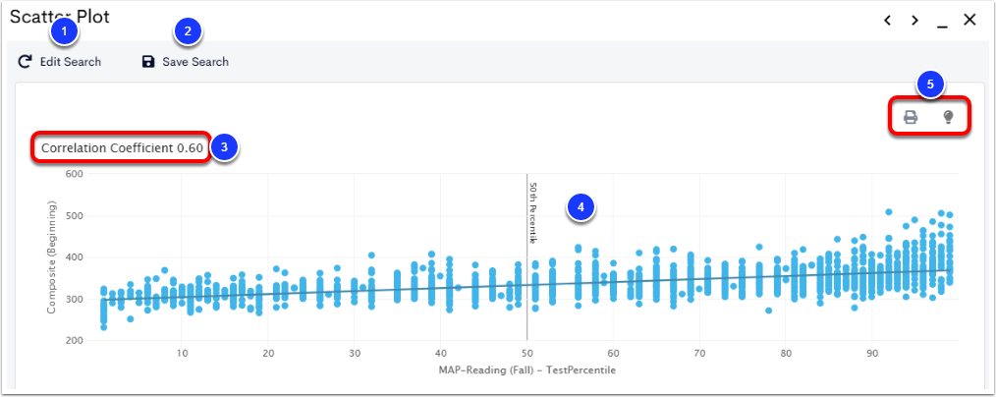Viewport: 996px width, 397px height.
Task: Click the x-axis value 70
Action: click(x=700, y=353)
